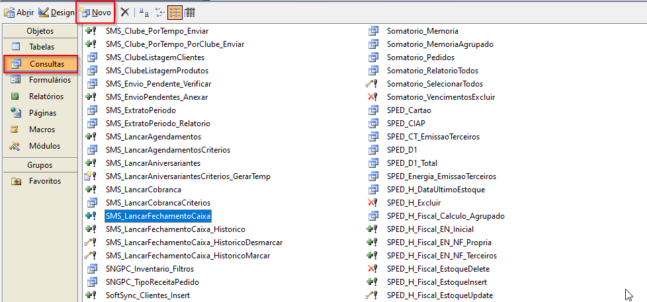Click Novo to create a query

point(95,12)
